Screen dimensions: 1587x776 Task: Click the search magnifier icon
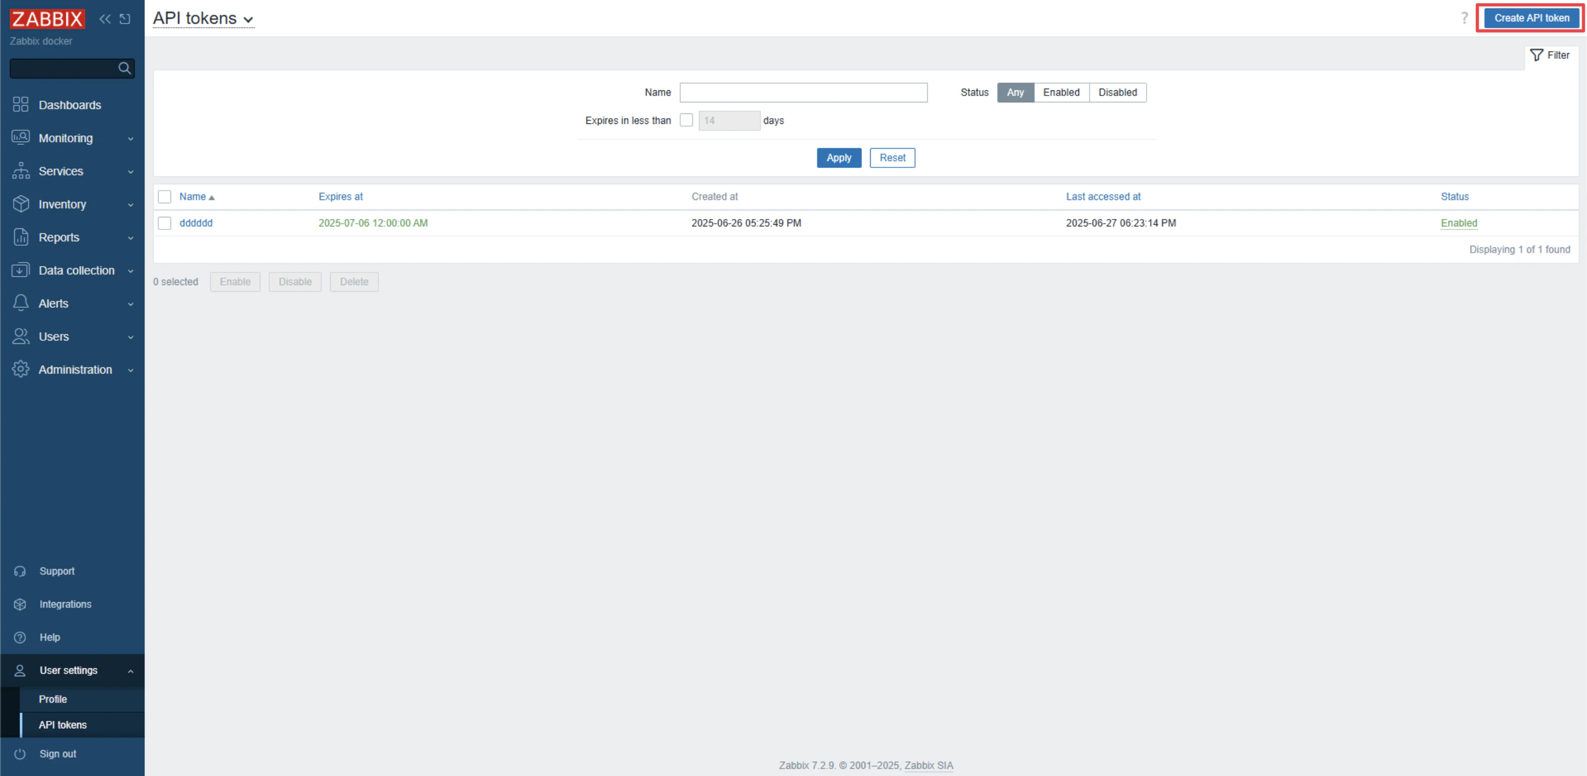pyautogui.click(x=124, y=68)
